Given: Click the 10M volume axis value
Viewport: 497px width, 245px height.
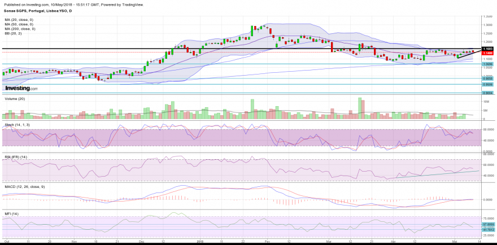Looking at the screenshot, I should point(486,102).
